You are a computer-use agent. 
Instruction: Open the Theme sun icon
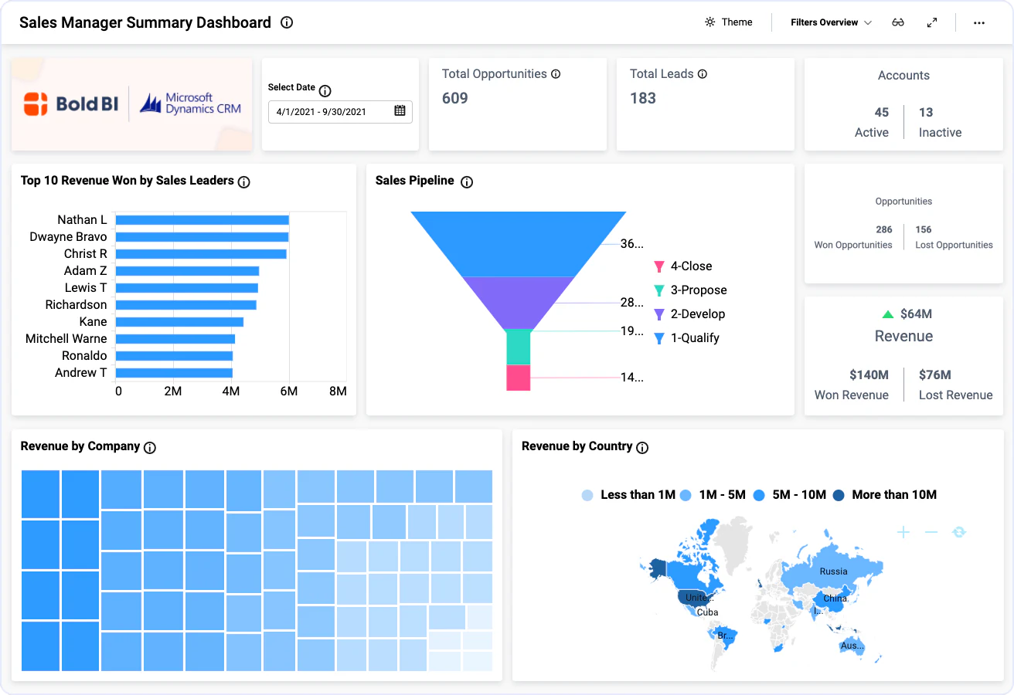(709, 22)
